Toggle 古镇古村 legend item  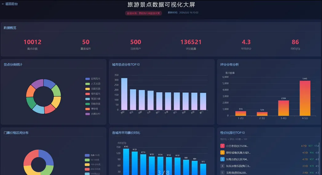(93, 114)
